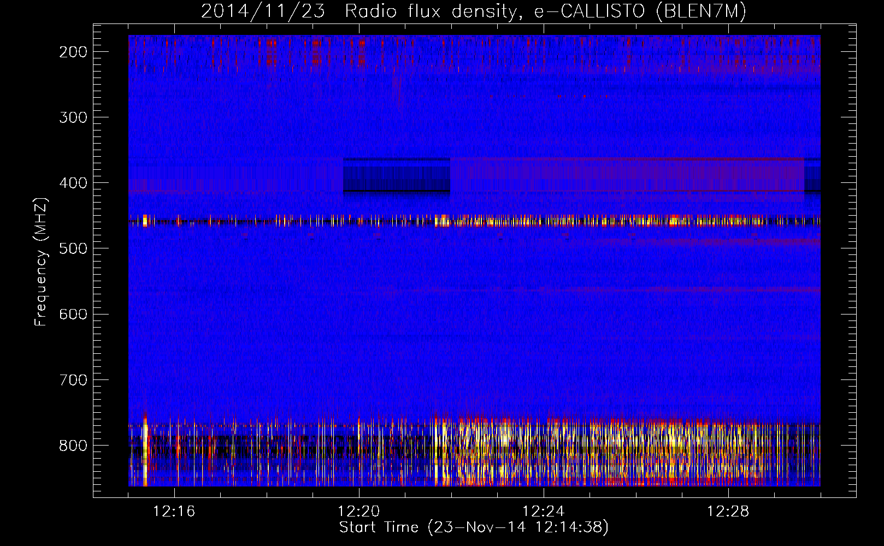The image size is (884, 546).
Task: Click the 400 frequency tick label
Action: click(73, 183)
